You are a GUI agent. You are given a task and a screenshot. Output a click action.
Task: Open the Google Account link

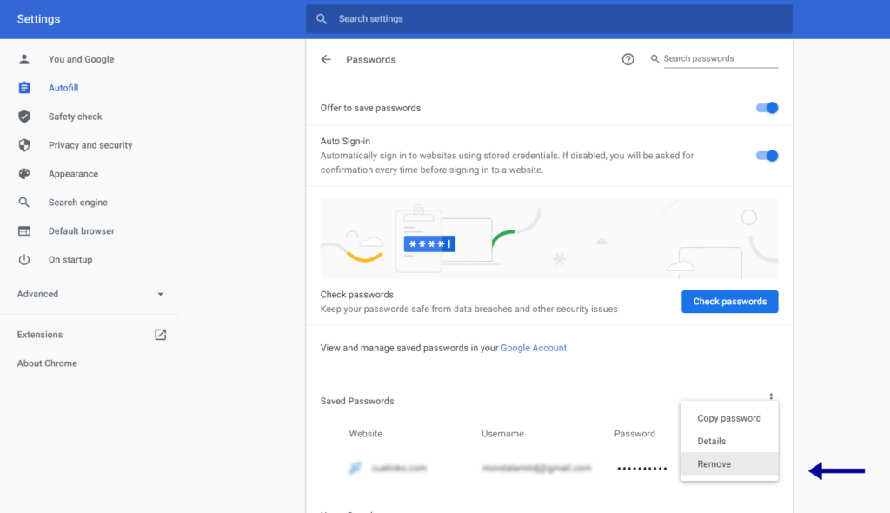click(x=533, y=347)
